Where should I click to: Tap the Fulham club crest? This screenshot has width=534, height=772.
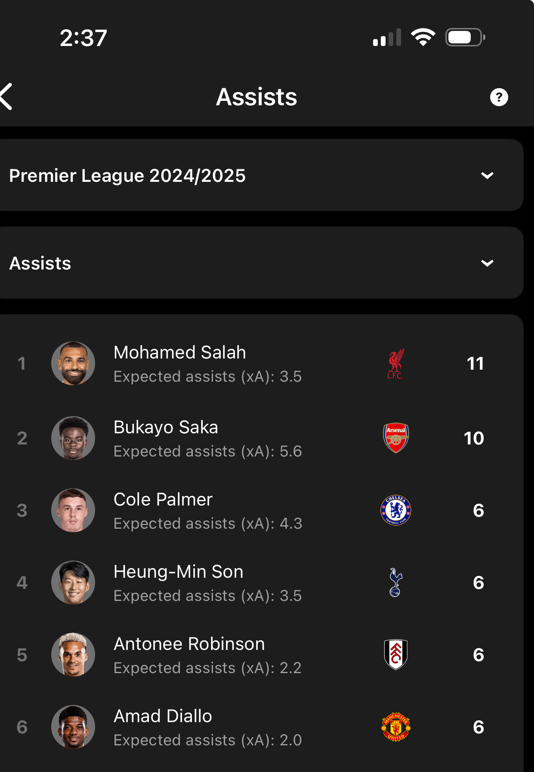(x=396, y=655)
